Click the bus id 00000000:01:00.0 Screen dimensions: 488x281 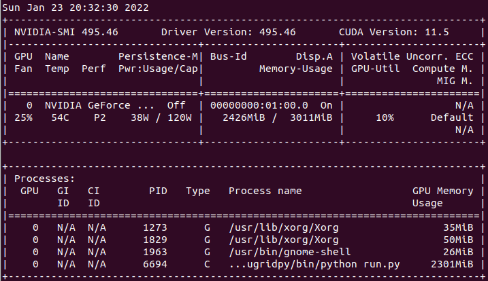tap(259, 105)
